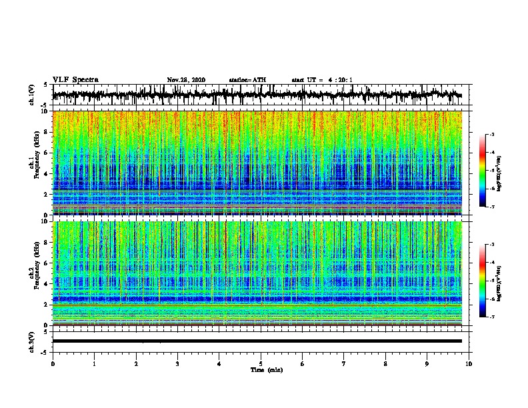This screenshot has height=408, width=528.
Task: Click ch.1 frequency tick label '6'
Action: click(x=46, y=153)
